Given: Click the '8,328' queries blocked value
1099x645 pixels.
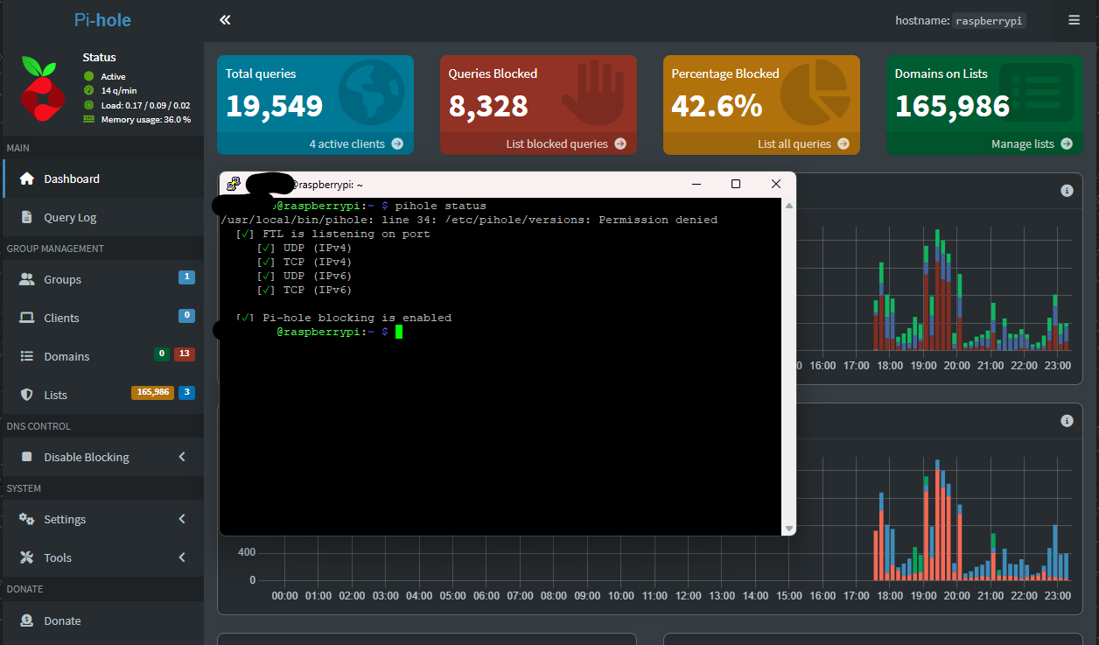Looking at the screenshot, I should (x=488, y=106).
